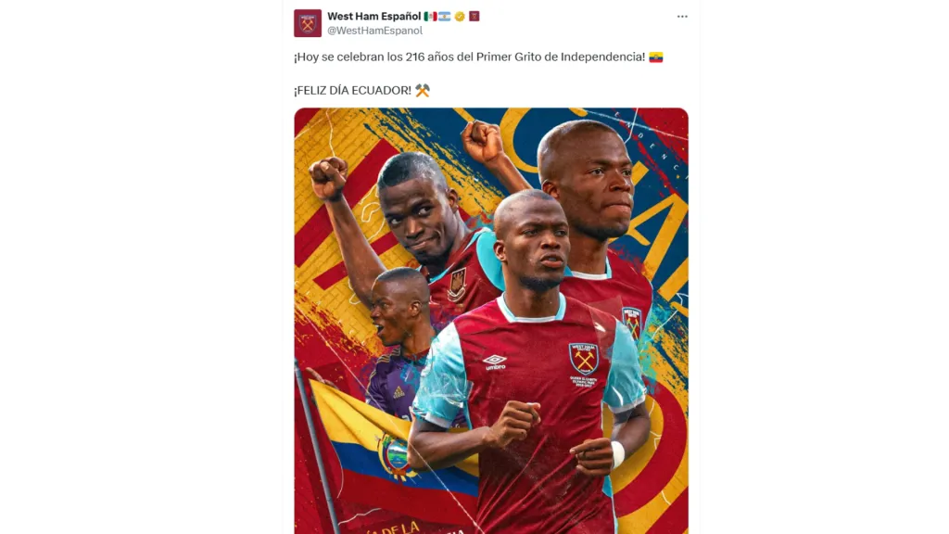This screenshot has width=949, height=534.
Task: Open the @WestHamEspanol handle link
Action: (374, 31)
